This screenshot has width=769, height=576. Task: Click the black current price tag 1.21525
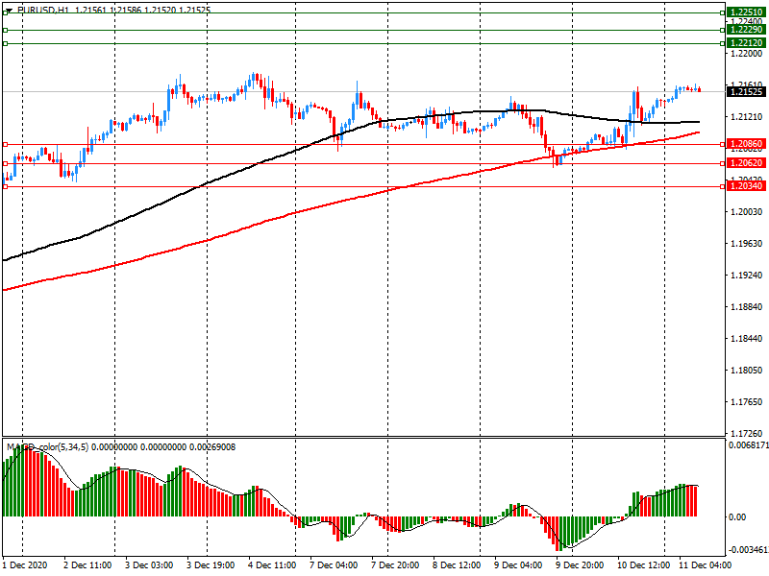click(747, 91)
